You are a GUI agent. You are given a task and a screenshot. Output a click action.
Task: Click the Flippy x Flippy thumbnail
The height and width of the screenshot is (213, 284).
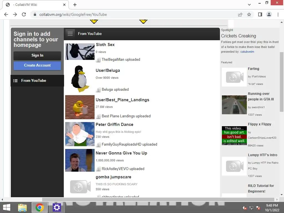(x=234, y=136)
